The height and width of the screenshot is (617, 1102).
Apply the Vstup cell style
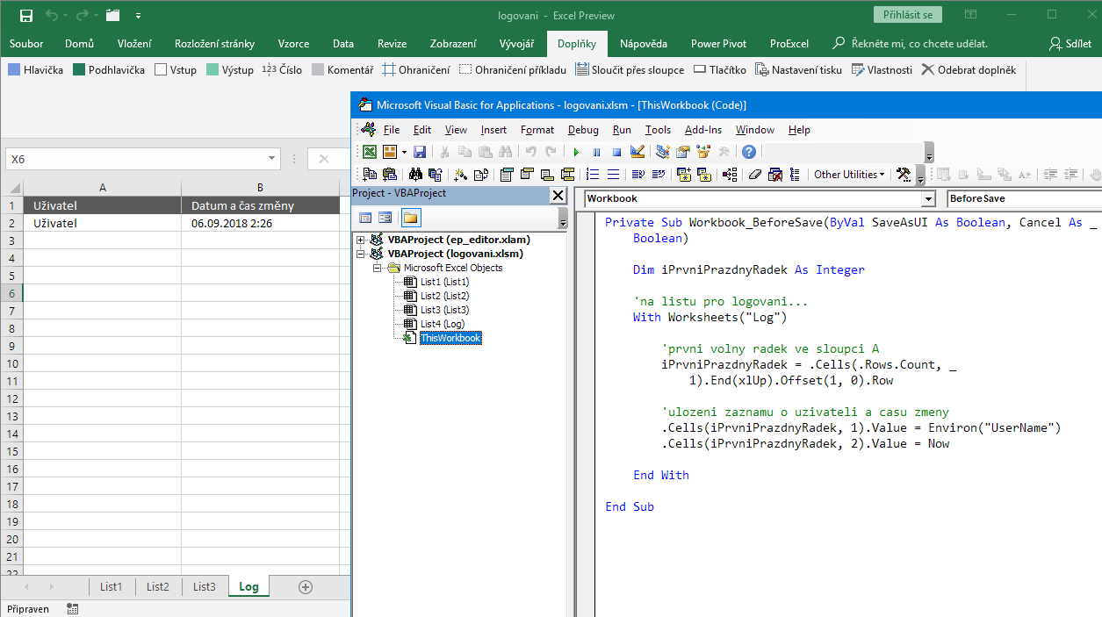pos(176,70)
